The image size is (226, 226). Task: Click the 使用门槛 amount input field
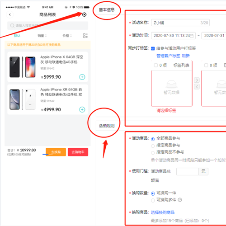click(188, 171)
